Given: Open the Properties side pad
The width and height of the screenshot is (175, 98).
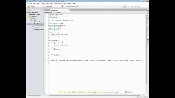Looking at the screenshot, I should tap(148, 21).
